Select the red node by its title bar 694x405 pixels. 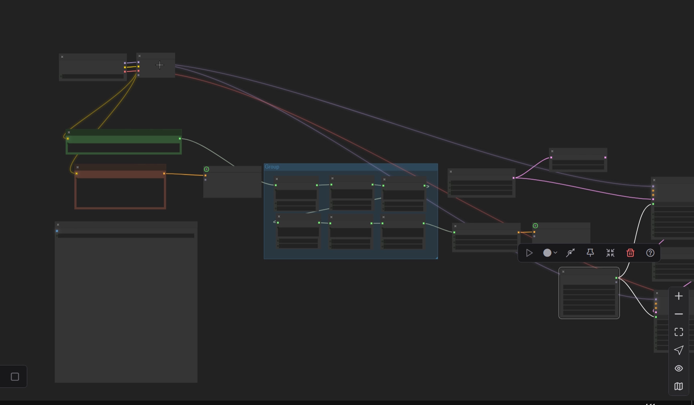(120, 167)
